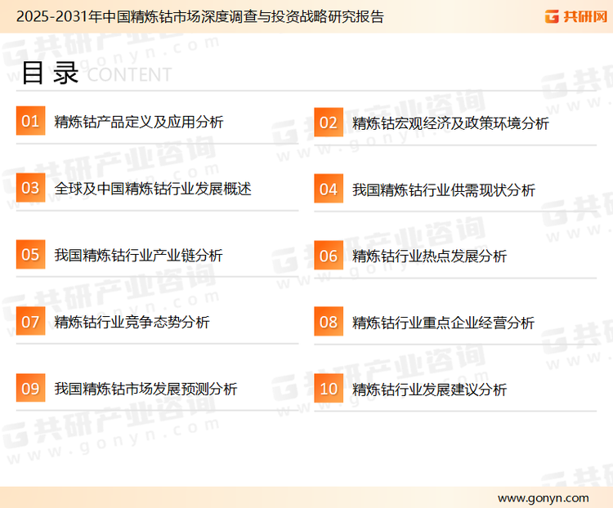
Task: Click the orange 05 number badge
Action: pyautogui.click(x=30, y=254)
